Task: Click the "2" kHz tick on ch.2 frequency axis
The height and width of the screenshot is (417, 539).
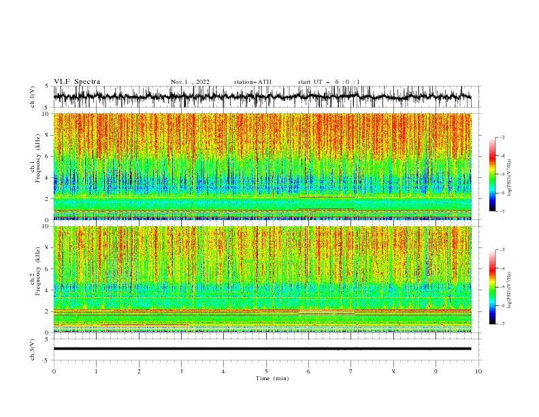Action: point(48,311)
